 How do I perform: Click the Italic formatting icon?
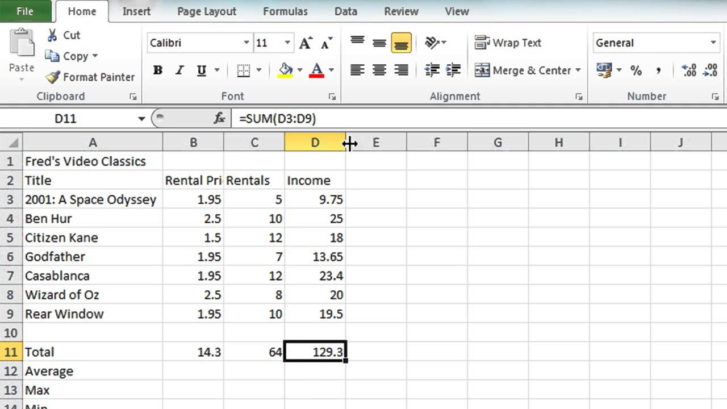[x=179, y=70]
